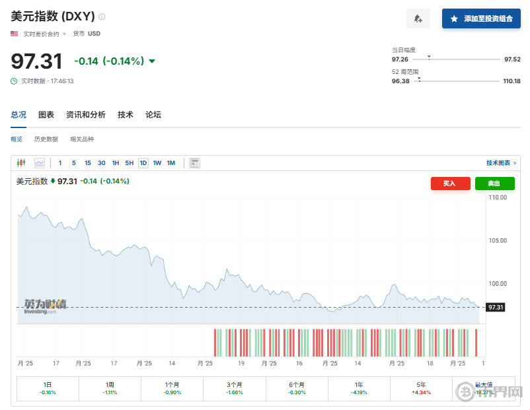Select the 1D chart interval
Screen dimensions: 530x410
[x=143, y=163]
